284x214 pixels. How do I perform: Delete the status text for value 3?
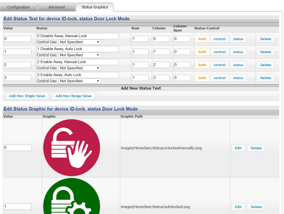tap(265, 78)
